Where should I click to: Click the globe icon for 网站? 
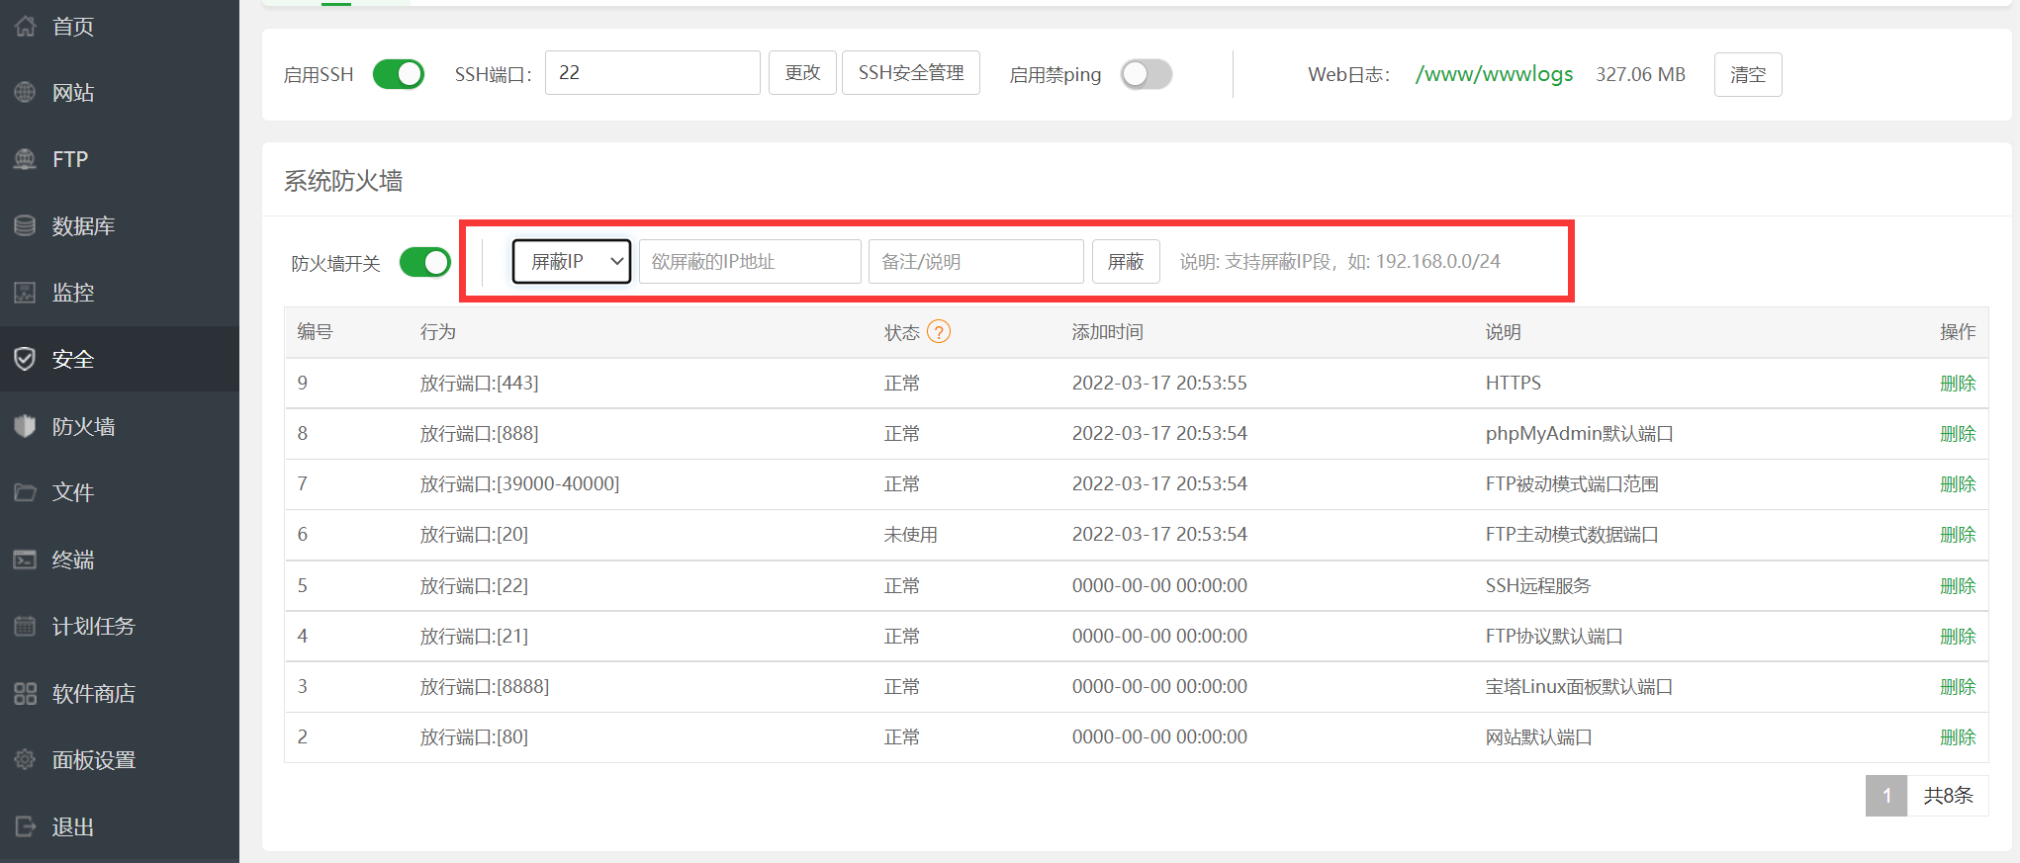pos(26,93)
